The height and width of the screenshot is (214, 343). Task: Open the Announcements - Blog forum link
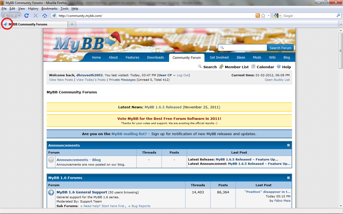pyautogui.click(x=79, y=160)
